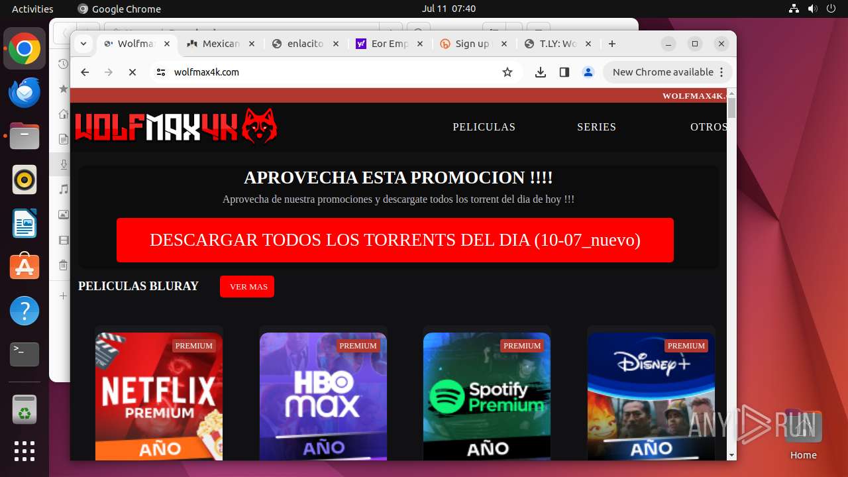Close the enlacito tab
The height and width of the screenshot is (477, 848).
[336, 44]
